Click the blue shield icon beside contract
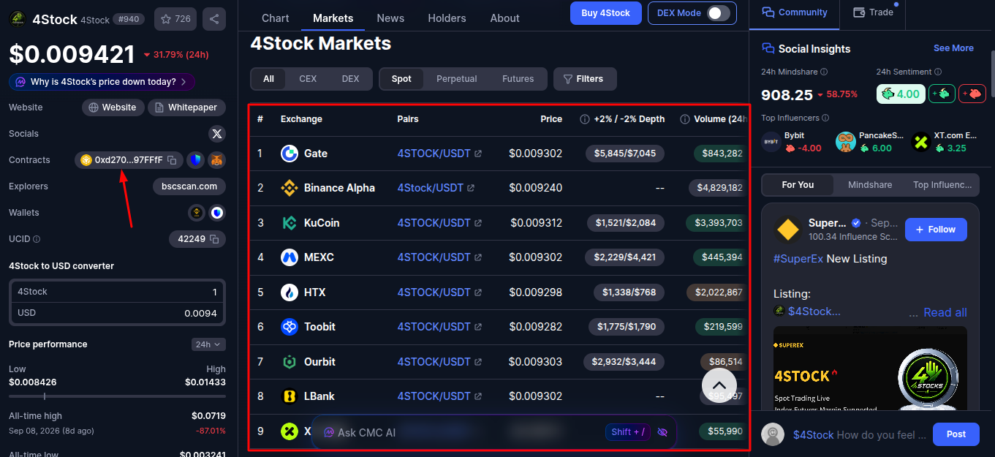The image size is (995, 457). [195, 160]
